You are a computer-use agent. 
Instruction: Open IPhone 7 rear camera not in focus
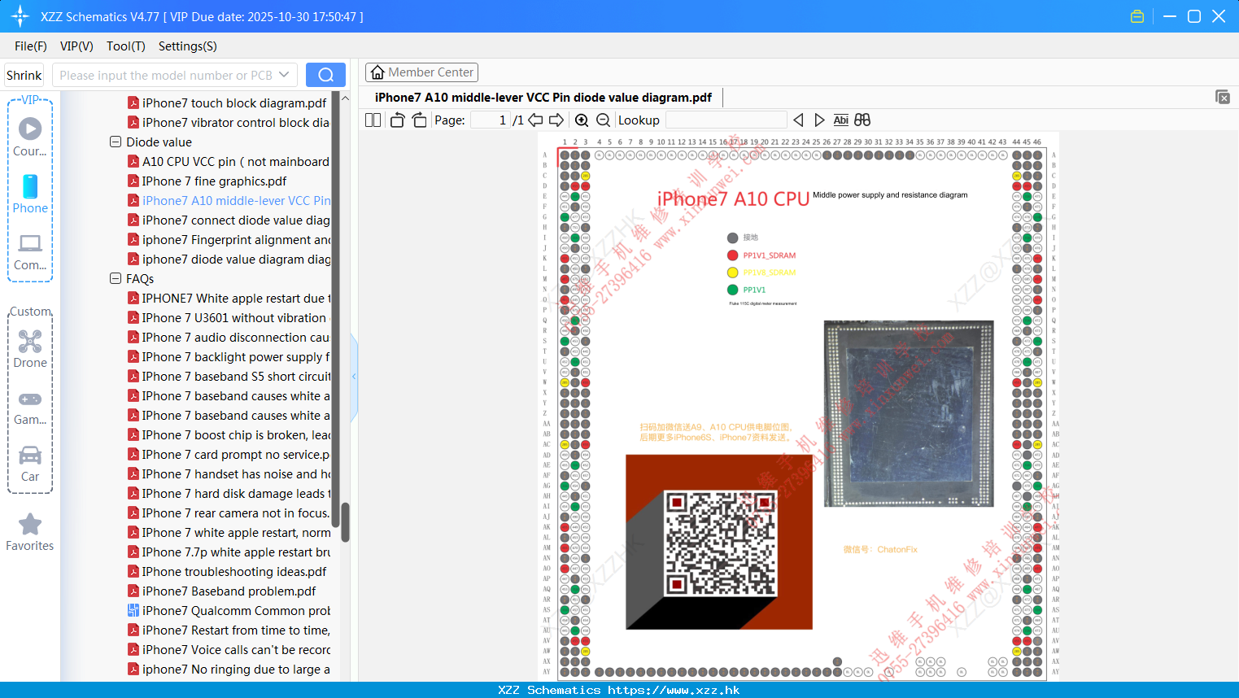coord(229,513)
